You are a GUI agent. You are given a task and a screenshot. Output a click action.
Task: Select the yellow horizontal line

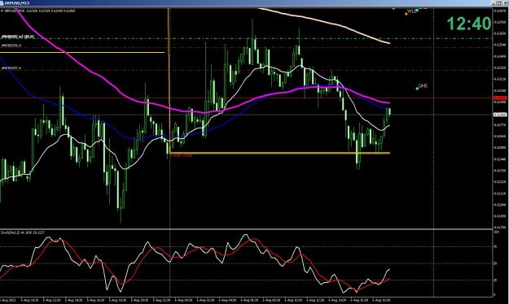coord(82,52)
